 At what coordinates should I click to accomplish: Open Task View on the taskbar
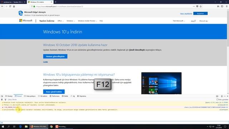coord(14,126)
